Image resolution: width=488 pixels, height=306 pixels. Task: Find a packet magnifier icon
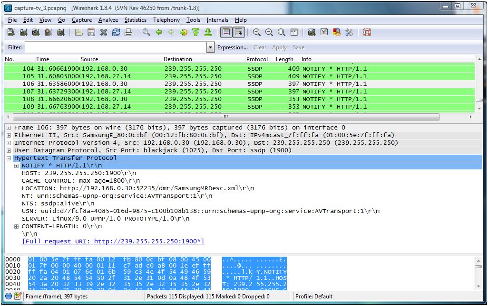point(146,32)
